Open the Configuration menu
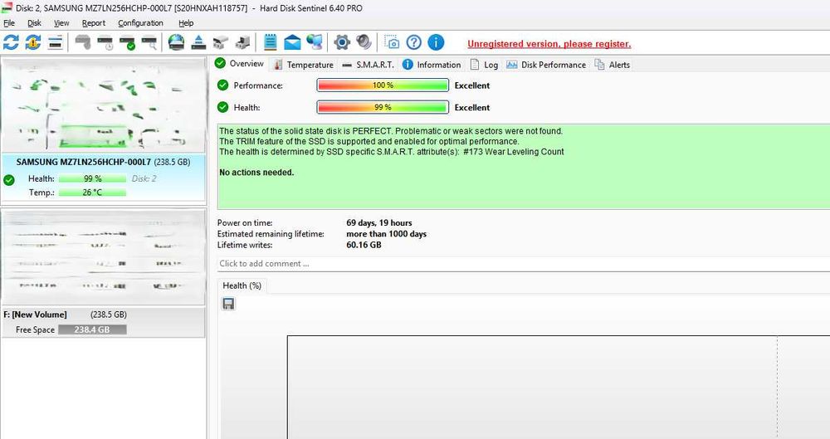 point(140,22)
